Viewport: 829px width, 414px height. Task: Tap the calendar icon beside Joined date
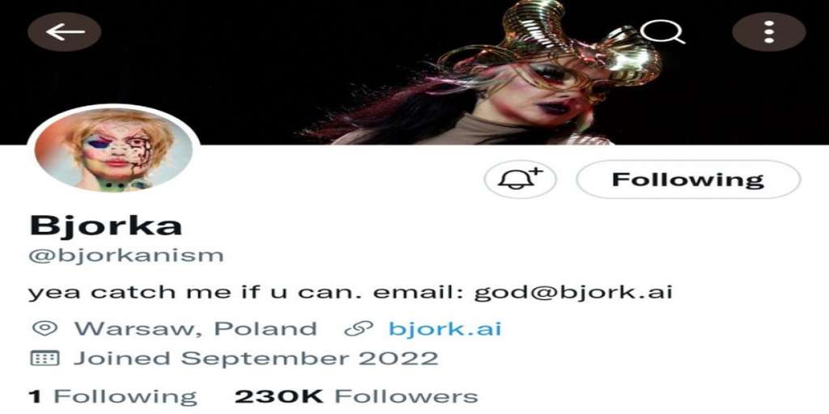coord(45,358)
